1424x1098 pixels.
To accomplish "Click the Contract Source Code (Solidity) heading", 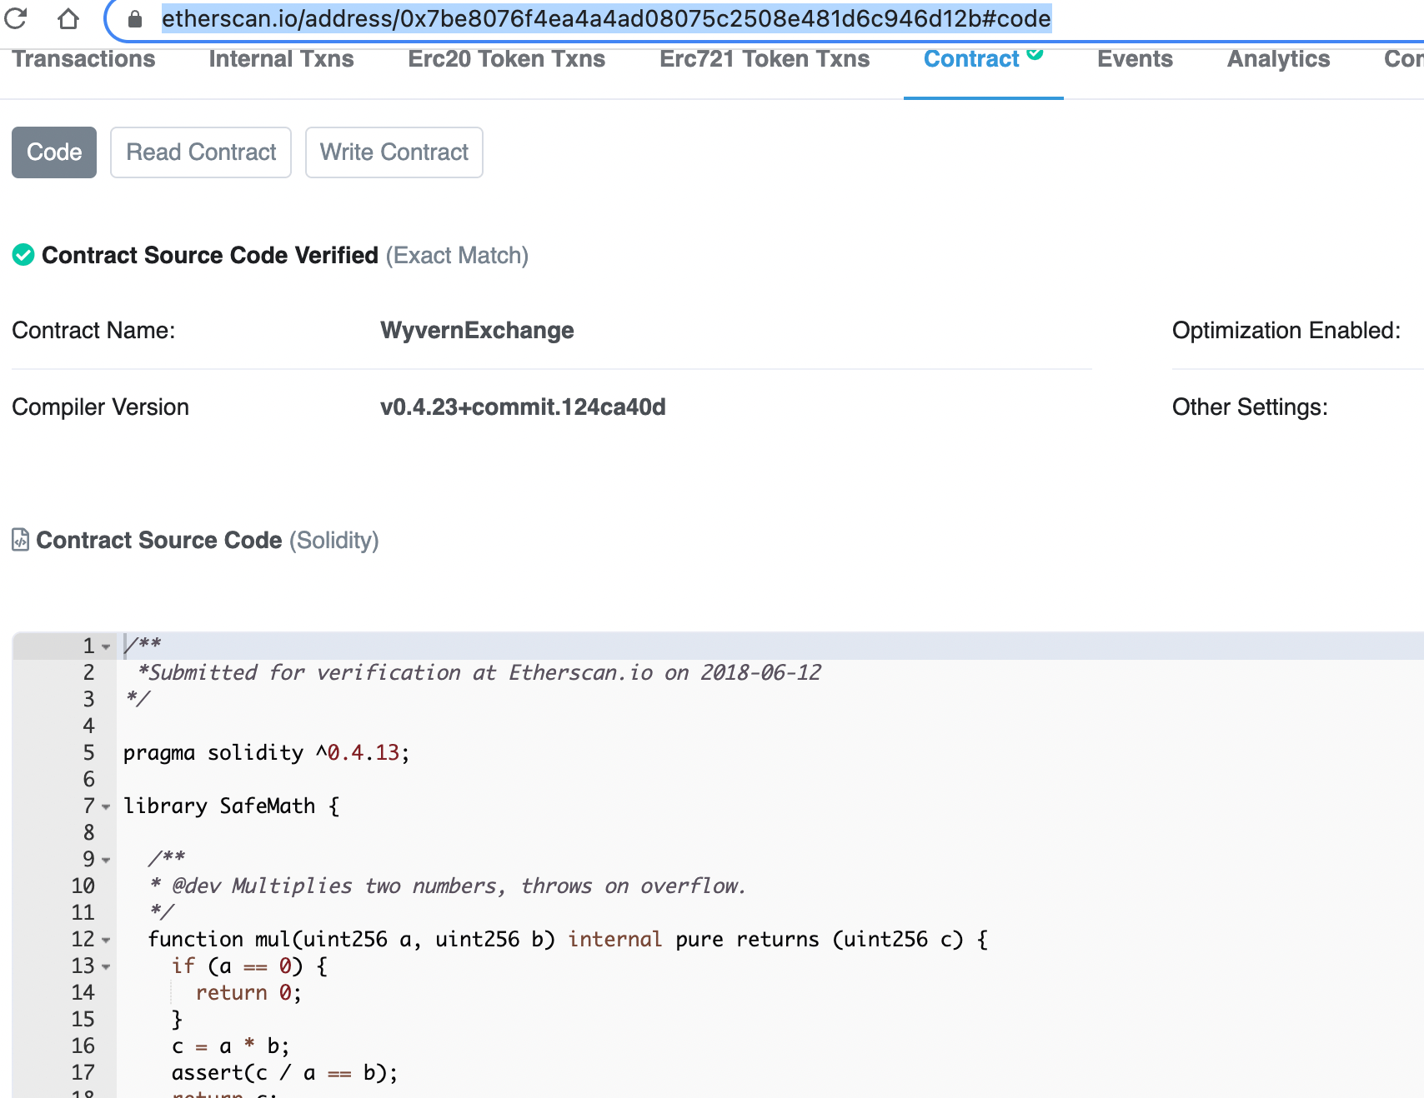I will 208,540.
